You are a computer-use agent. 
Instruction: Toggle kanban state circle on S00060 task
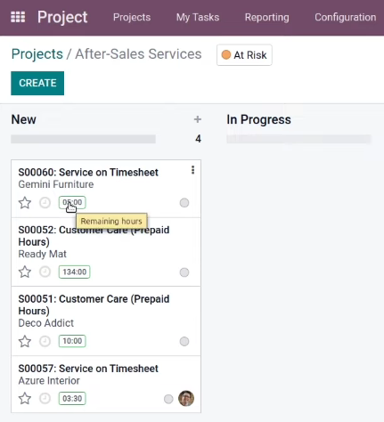(184, 203)
